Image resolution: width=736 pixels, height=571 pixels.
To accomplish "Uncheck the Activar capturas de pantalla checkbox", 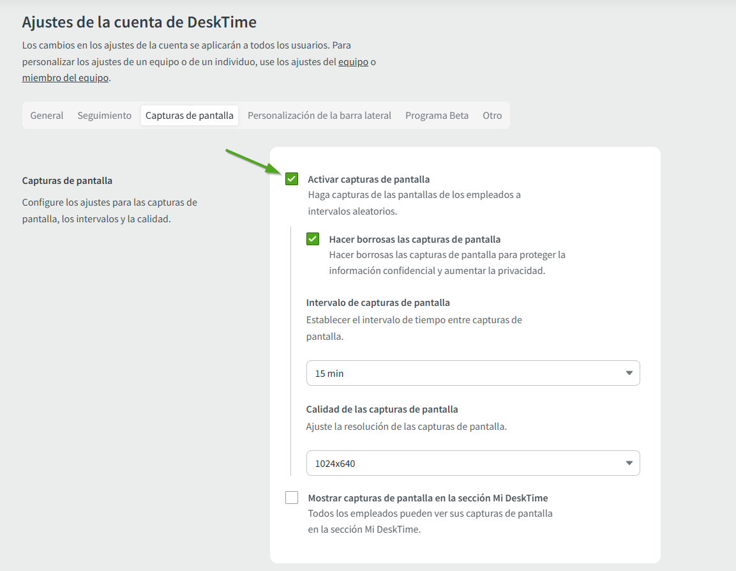I will pyautogui.click(x=292, y=179).
